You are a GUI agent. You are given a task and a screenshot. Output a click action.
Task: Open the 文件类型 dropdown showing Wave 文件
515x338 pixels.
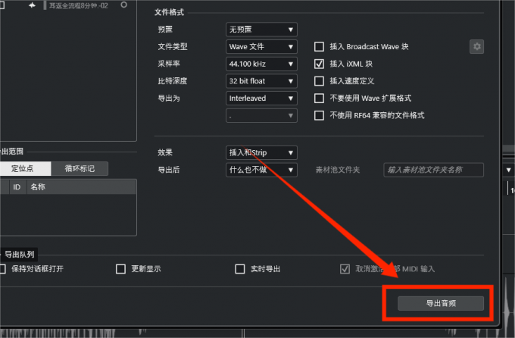(261, 47)
